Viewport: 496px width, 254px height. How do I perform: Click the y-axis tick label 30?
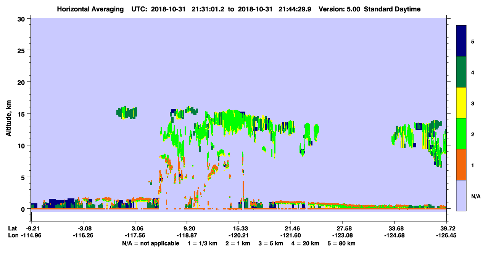click(x=22, y=18)
